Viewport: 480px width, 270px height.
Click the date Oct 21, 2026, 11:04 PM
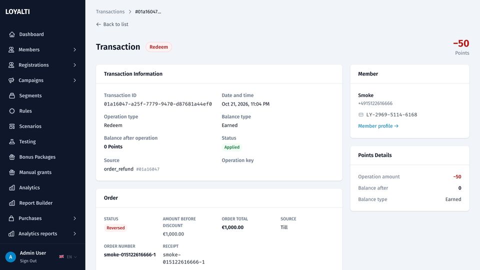tap(245, 104)
